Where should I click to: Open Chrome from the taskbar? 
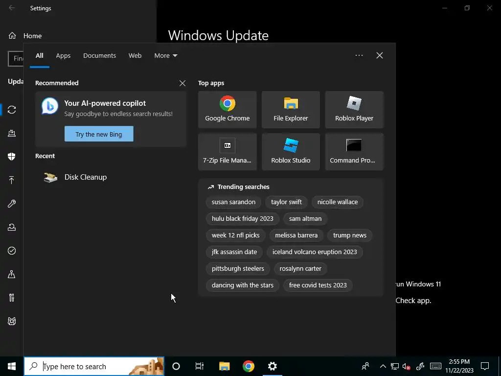(x=248, y=366)
